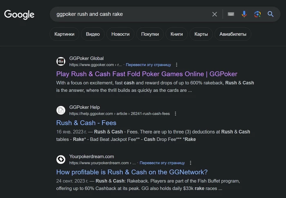Switch to the Видео filter tab
This screenshot has height=198, width=286.
click(x=93, y=34)
